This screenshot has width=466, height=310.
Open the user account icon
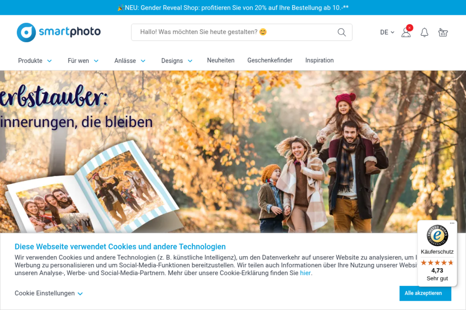tap(406, 32)
